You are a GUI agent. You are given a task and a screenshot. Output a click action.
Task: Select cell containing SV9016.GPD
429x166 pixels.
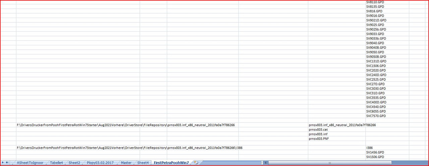387,16
